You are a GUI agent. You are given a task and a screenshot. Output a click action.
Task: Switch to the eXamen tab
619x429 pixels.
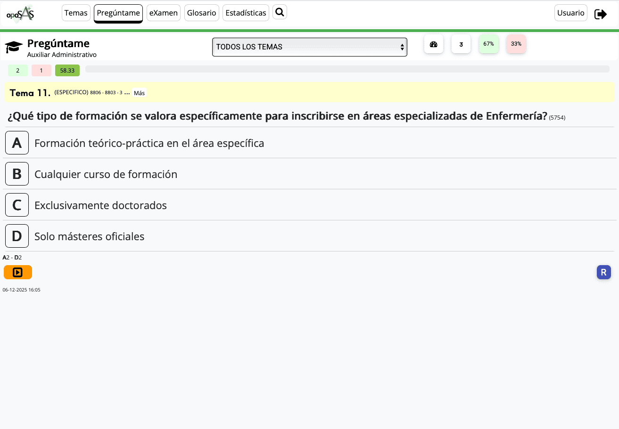click(163, 13)
